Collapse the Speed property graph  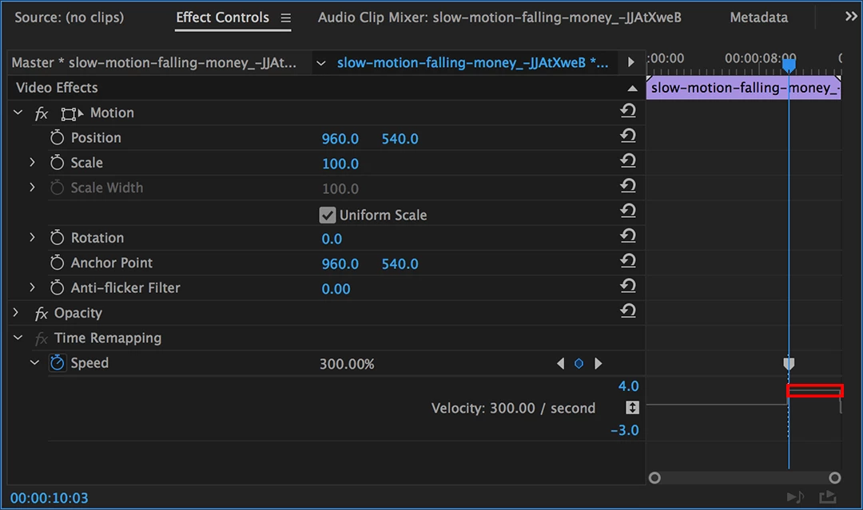coord(34,362)
